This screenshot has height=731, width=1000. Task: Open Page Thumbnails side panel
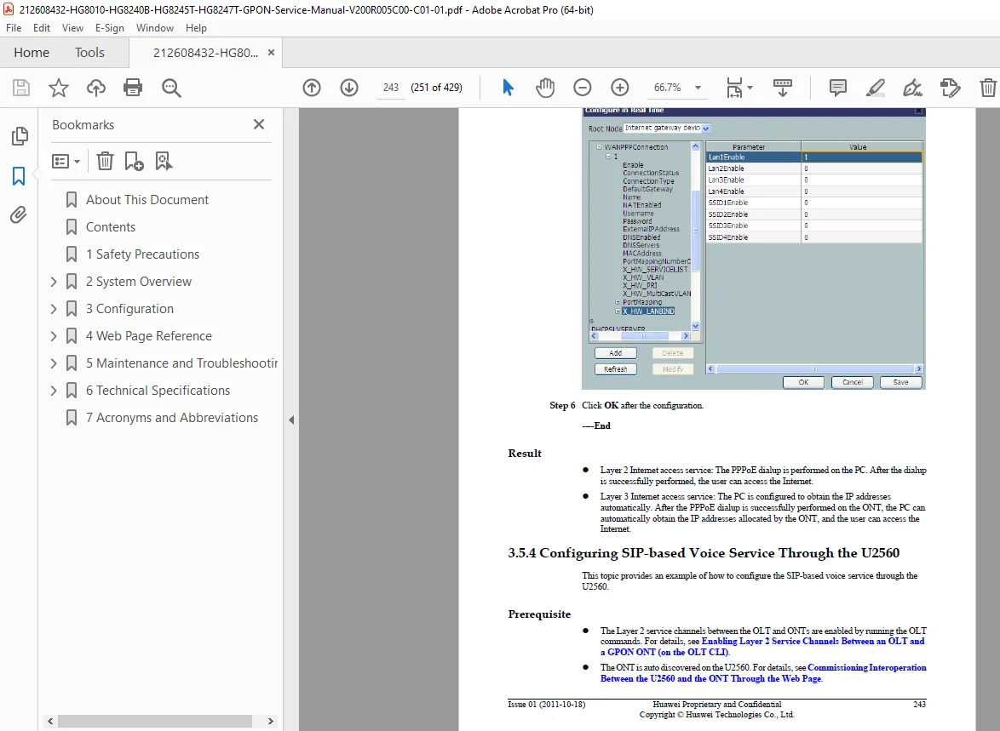[x=20, y=136]
